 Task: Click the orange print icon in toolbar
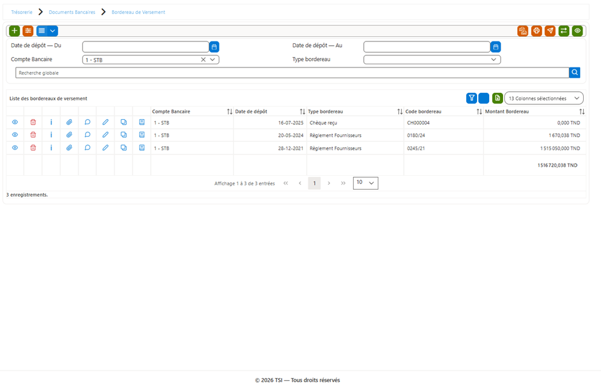pyautogui.click(x=537, y=31)
